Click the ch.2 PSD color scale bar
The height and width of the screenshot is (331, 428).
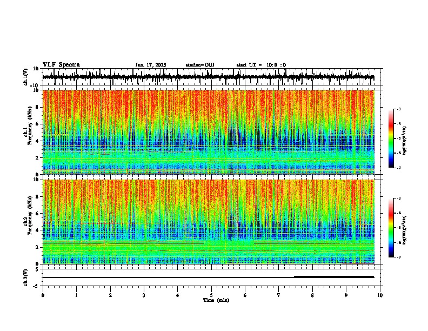click(391, 228)
